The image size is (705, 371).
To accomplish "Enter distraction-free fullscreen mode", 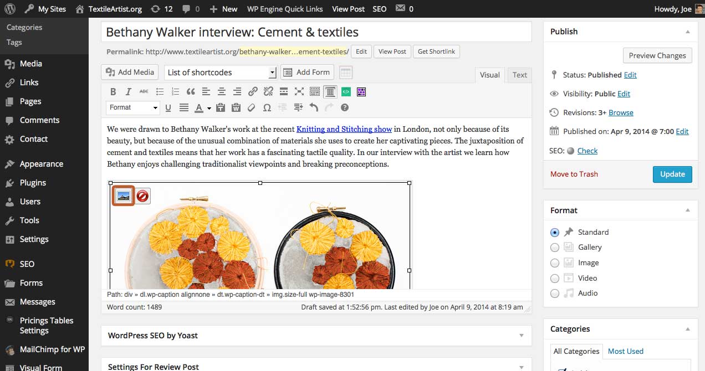I will click(299, 92).
